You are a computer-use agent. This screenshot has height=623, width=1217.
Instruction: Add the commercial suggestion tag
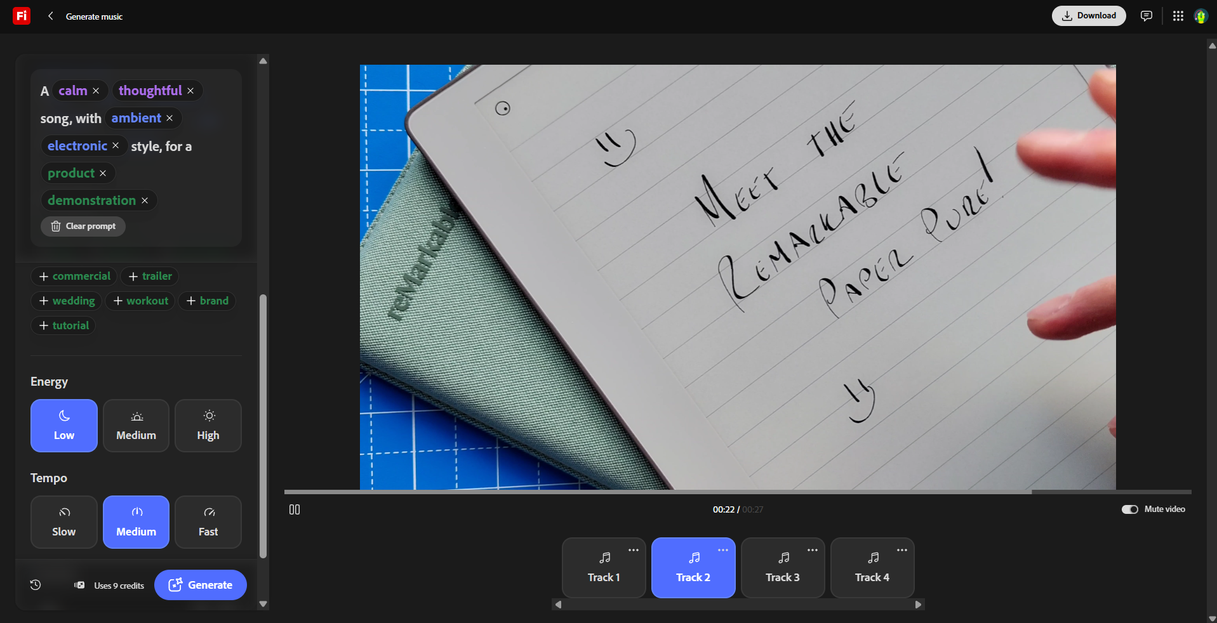(x=74, y=276)
